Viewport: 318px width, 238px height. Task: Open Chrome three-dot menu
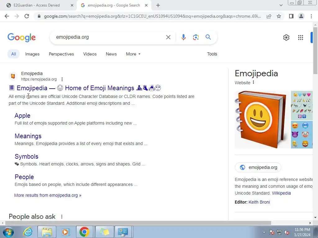point(311,16)
